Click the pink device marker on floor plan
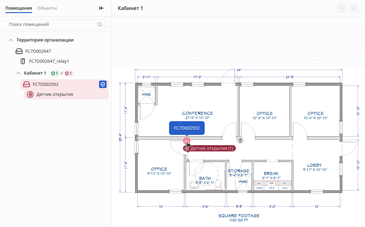 [x=187, y=141]
